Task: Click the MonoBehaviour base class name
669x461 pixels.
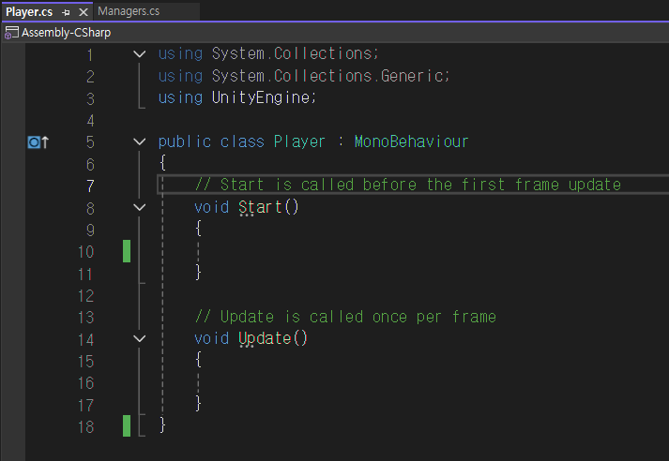Action: pyautogui.click(x=411, y=141)
